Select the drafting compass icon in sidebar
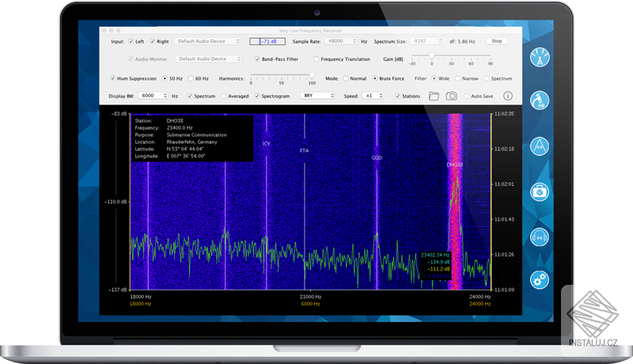The image size is (633, 364). tap(540, 146)
